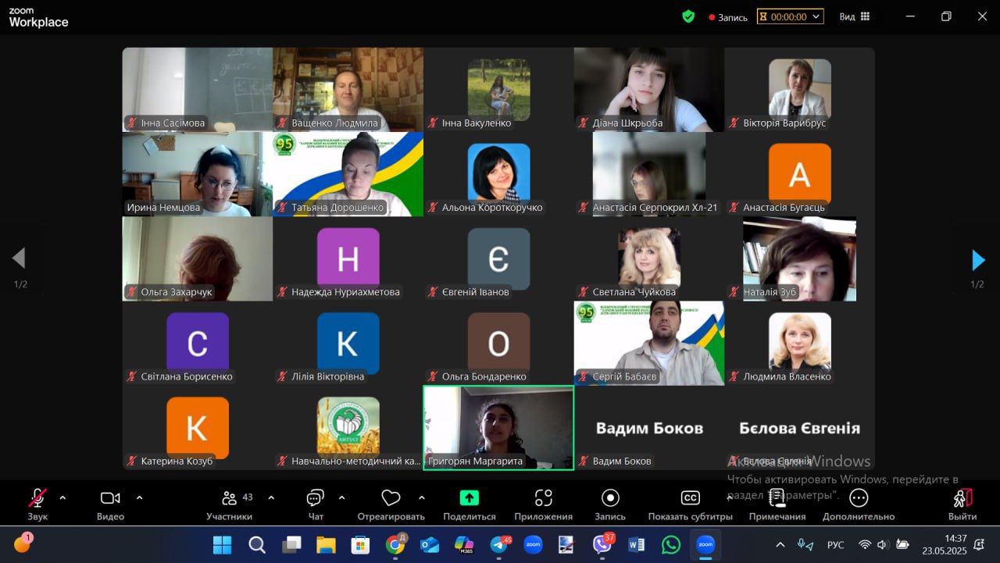The height and width of the screenshot is (563, 1000).
Task: Click Інна Вакуленко name label
Action: 477,123
